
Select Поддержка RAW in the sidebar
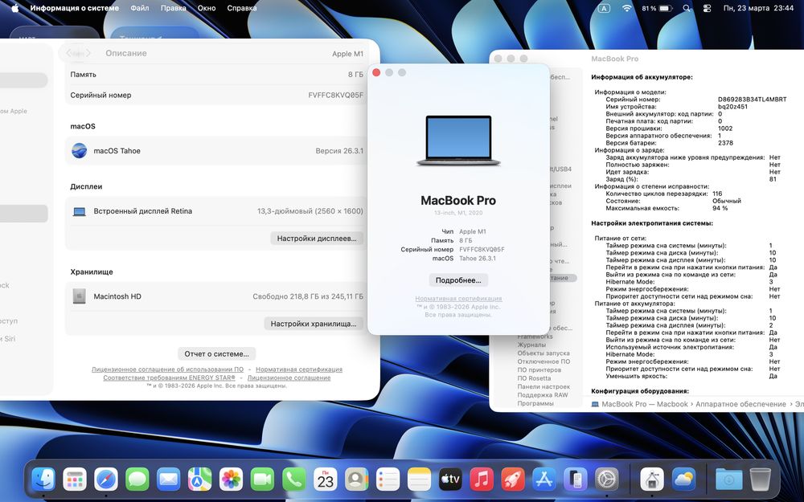[x=543, y=395]
